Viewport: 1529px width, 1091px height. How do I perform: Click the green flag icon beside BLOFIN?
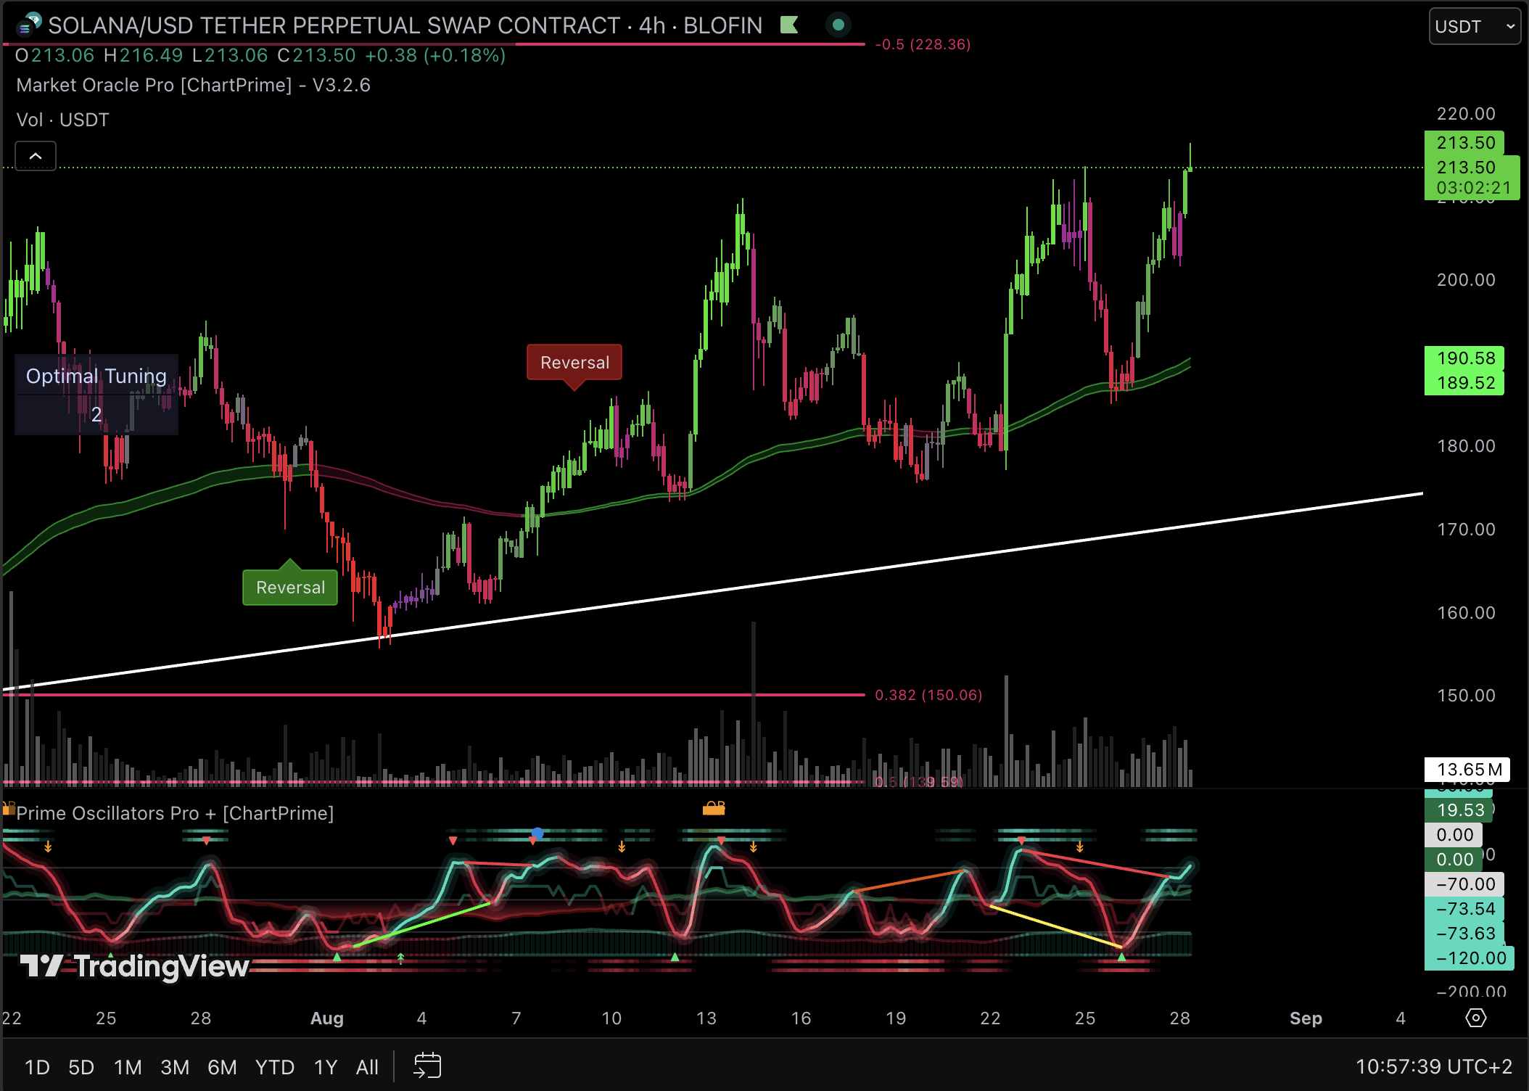pyautogui.click(x=789, y=25)
